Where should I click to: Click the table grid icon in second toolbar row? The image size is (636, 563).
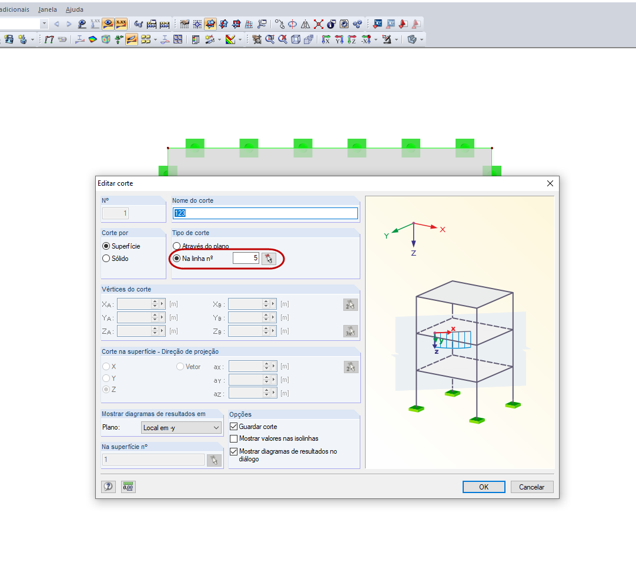(x=178, y=39)
